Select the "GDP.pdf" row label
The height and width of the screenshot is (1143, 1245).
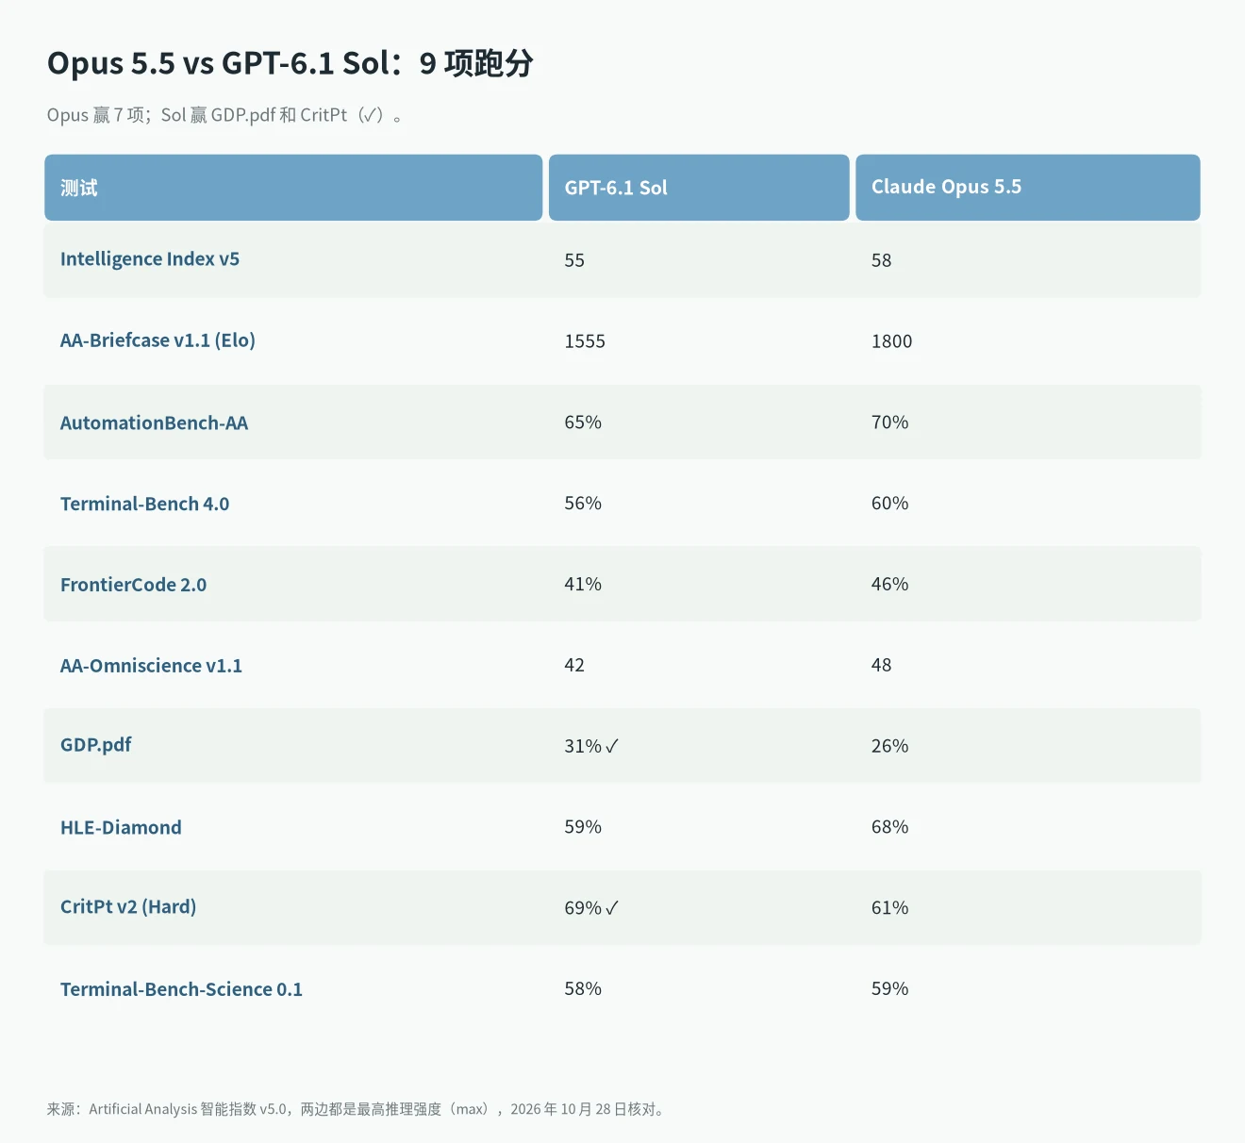(95, 745)
